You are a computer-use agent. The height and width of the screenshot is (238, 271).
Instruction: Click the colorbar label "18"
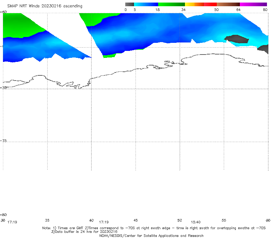point(157,10)
